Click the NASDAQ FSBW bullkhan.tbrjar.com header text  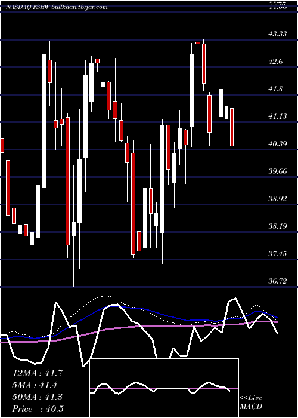[x=57, y=7]
